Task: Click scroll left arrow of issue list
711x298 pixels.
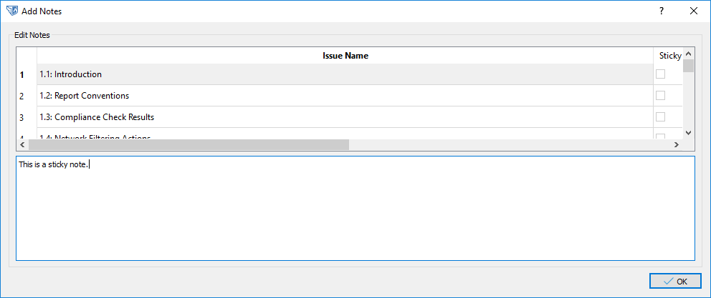Action: [x=22, y=144]
